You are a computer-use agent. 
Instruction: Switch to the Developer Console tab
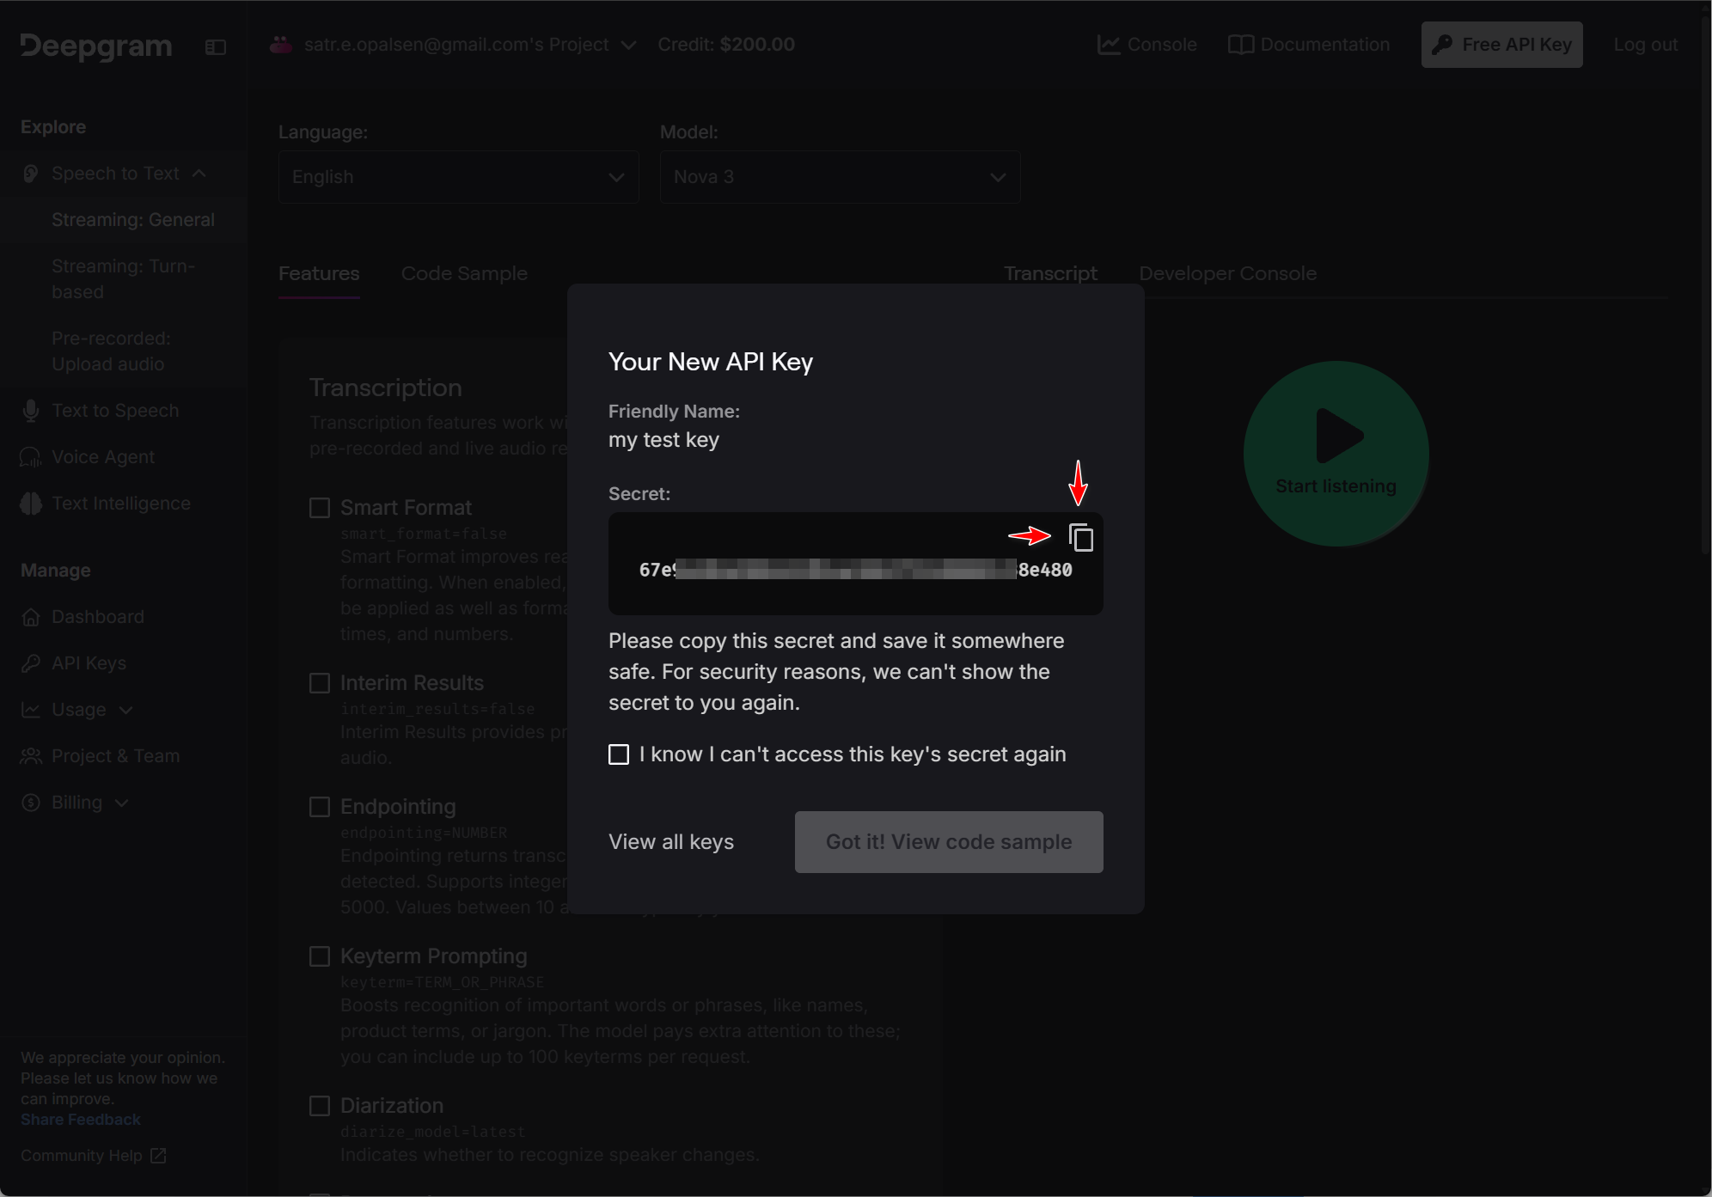(1227, 273)
